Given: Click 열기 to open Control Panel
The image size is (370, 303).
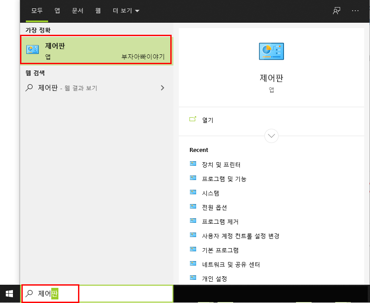Looking at the screenshot, I should click(x=208, y=120).
